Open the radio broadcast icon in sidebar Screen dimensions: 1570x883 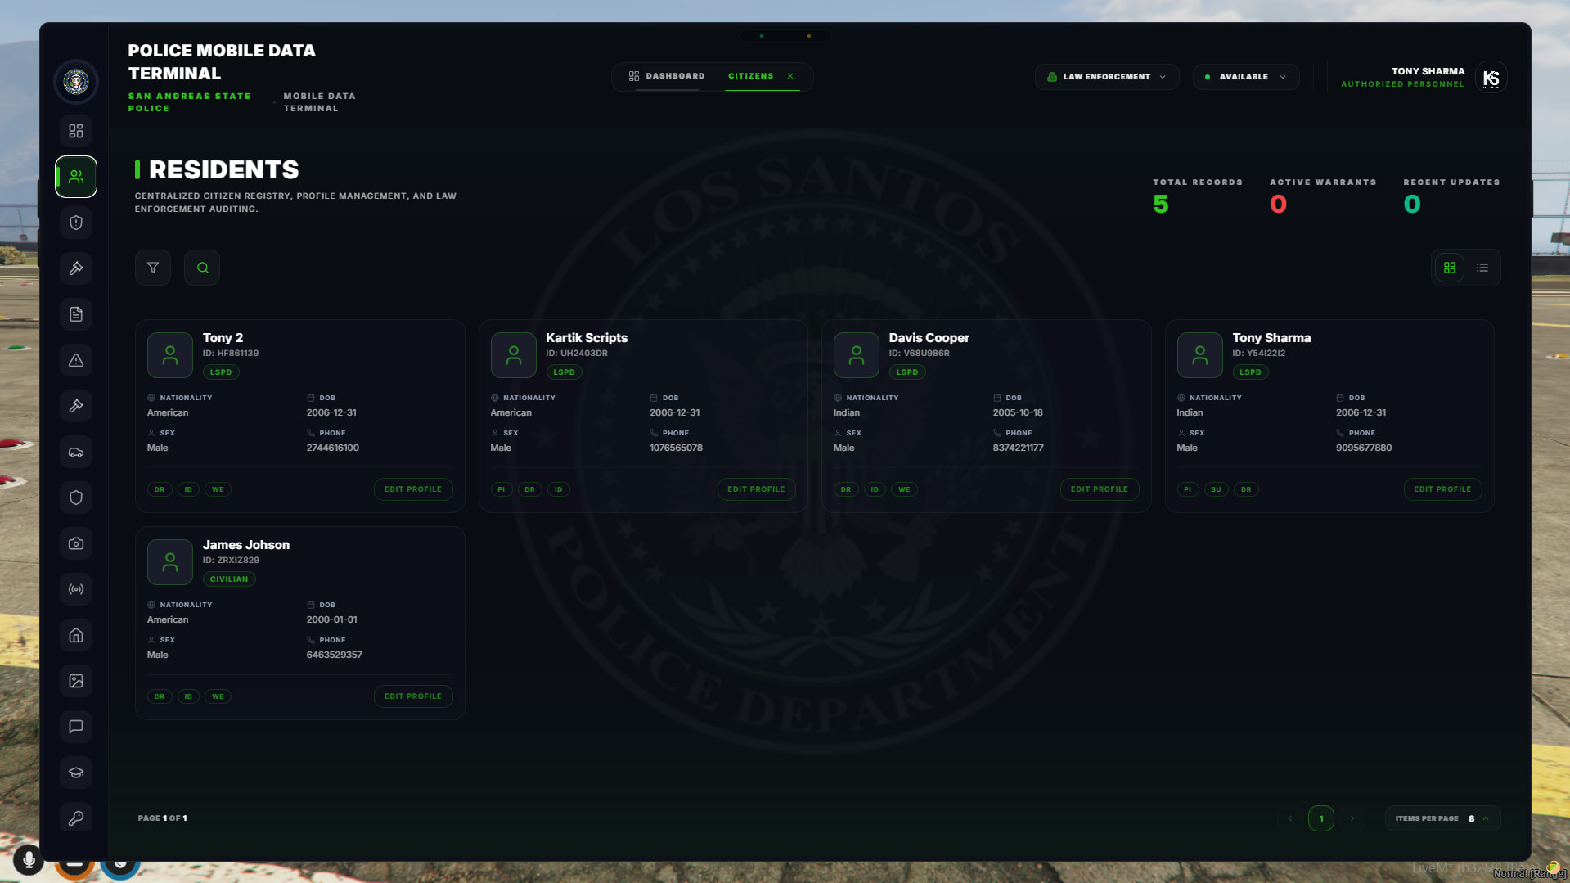76,589
